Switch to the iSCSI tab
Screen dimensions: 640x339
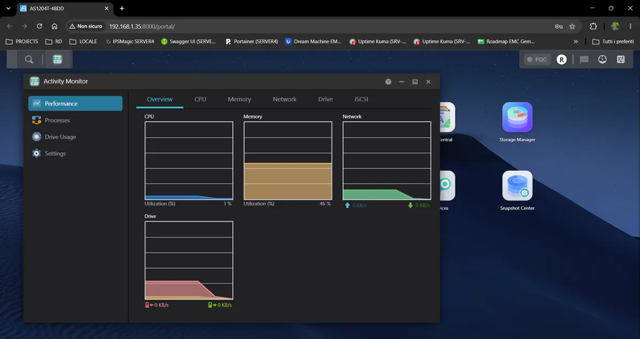point(361,100)
